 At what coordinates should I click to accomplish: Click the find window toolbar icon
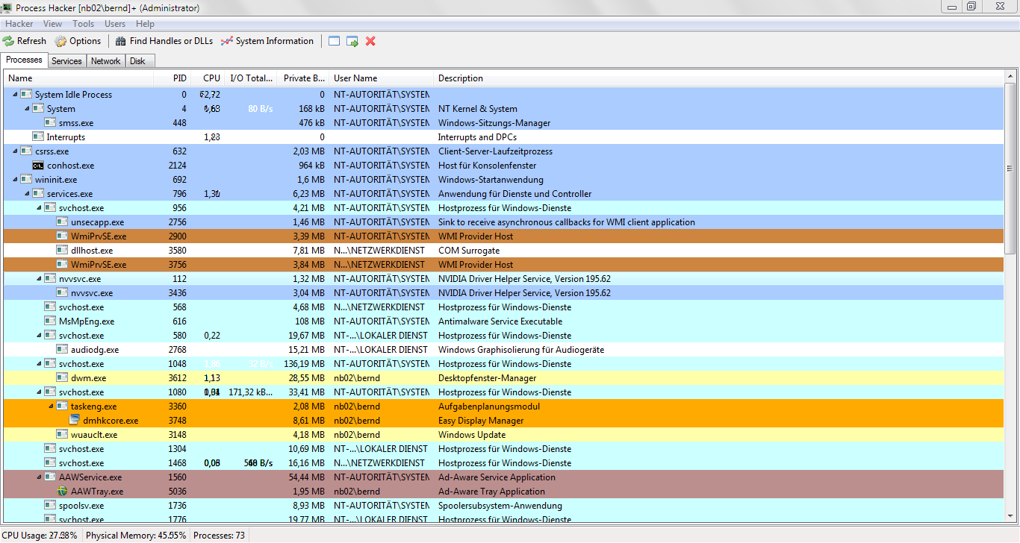tap(334, 41)
